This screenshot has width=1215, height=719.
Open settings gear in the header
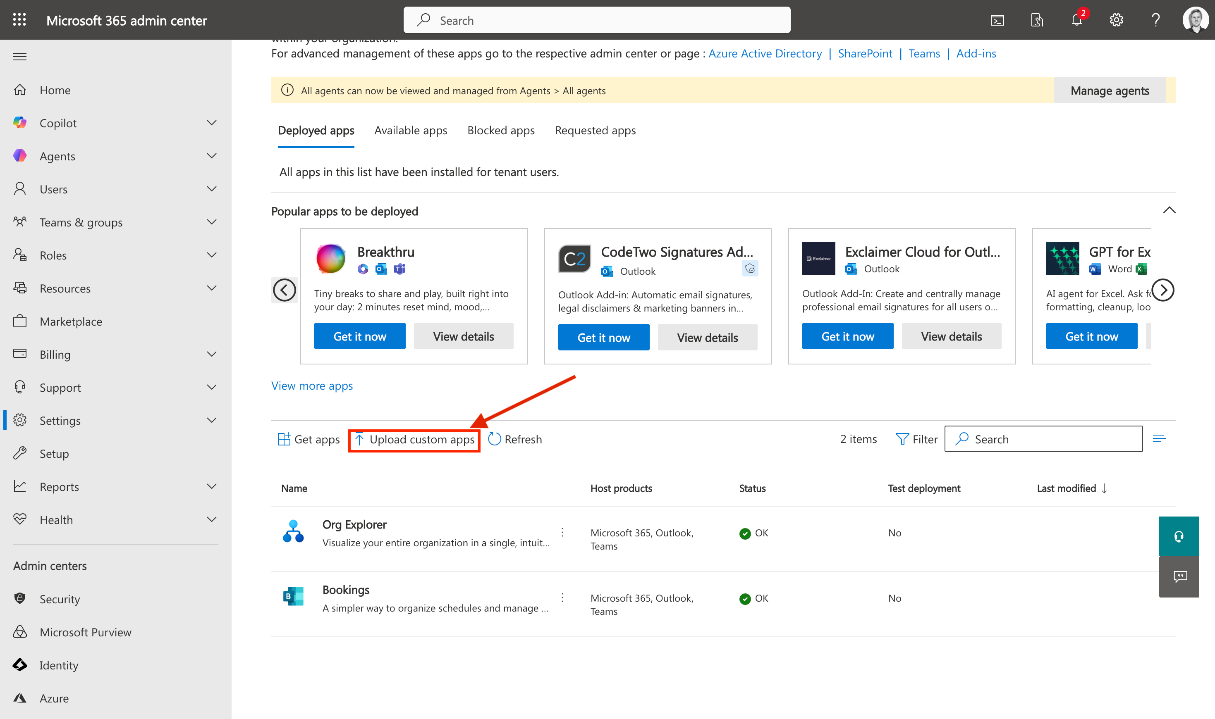[x=1116, y=20]
